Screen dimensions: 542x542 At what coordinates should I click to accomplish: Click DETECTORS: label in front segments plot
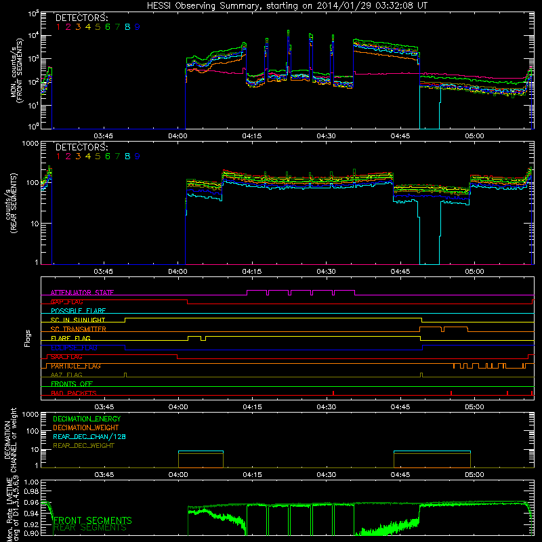coord(82,18)
